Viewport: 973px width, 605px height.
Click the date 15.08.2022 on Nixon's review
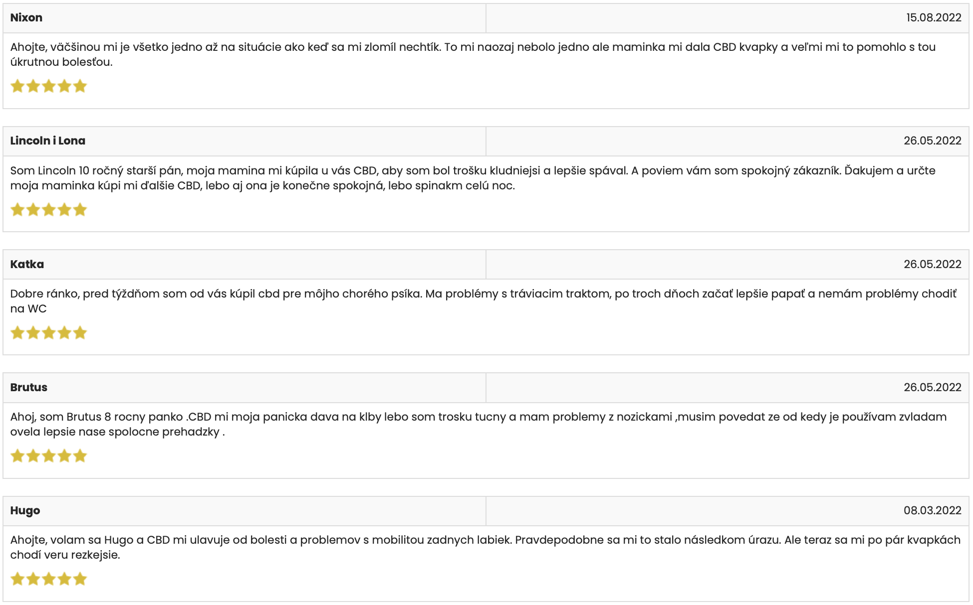pos(934,17)
